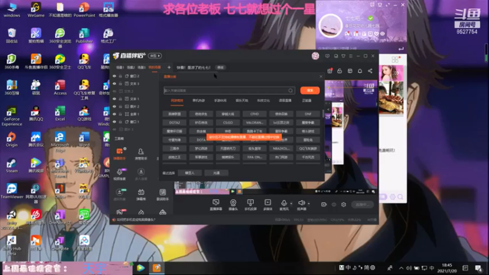Switch to the first dialog category tab

[x=177, y=100]
